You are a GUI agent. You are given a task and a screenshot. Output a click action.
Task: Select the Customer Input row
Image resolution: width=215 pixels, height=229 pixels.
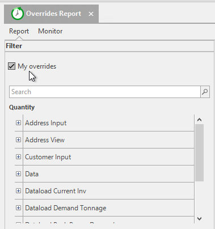pyautogui.click(x=108, y=157)
